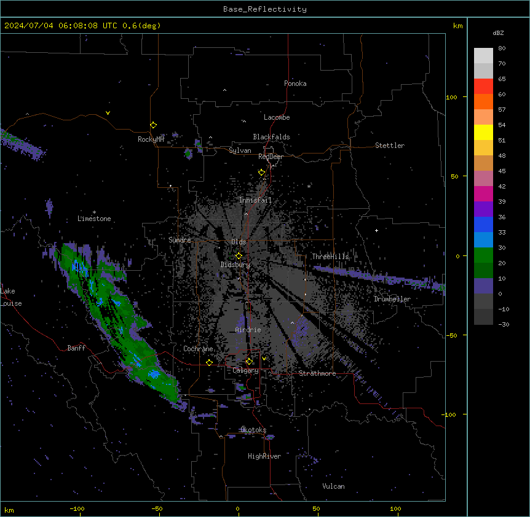Image resolution: width=530 pixels, height=517 pixels.
Task: Click the Olds town label
Action: pyautogui.click(x=239, y=242)
